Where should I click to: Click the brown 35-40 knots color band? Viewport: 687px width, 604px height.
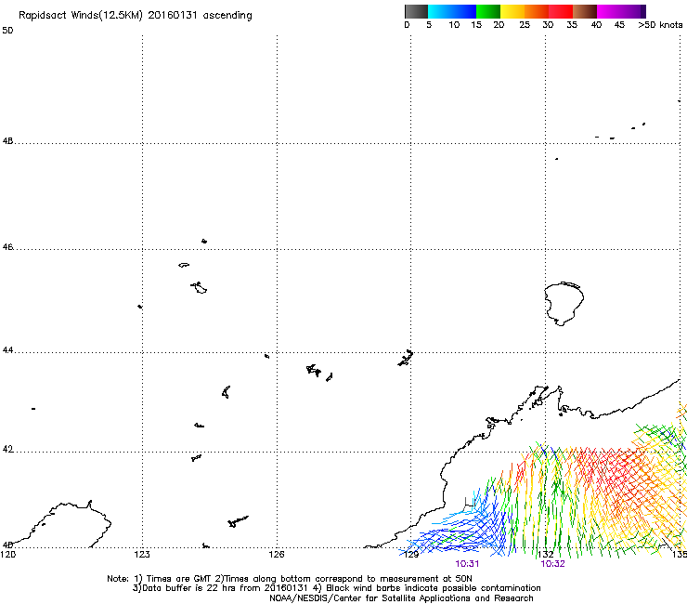click(585, 11)
